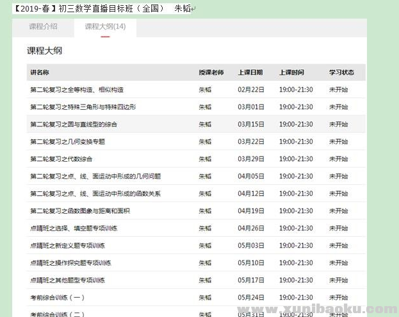Click the 上课日期 column header

[x=250, y=73]
